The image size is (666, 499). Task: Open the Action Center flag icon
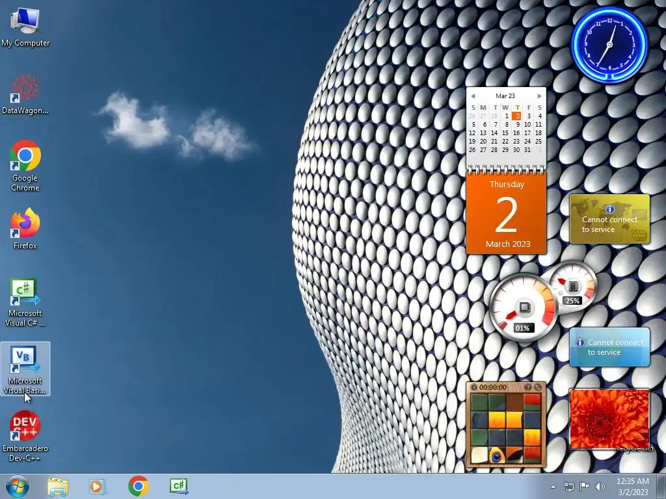point(585,487)
